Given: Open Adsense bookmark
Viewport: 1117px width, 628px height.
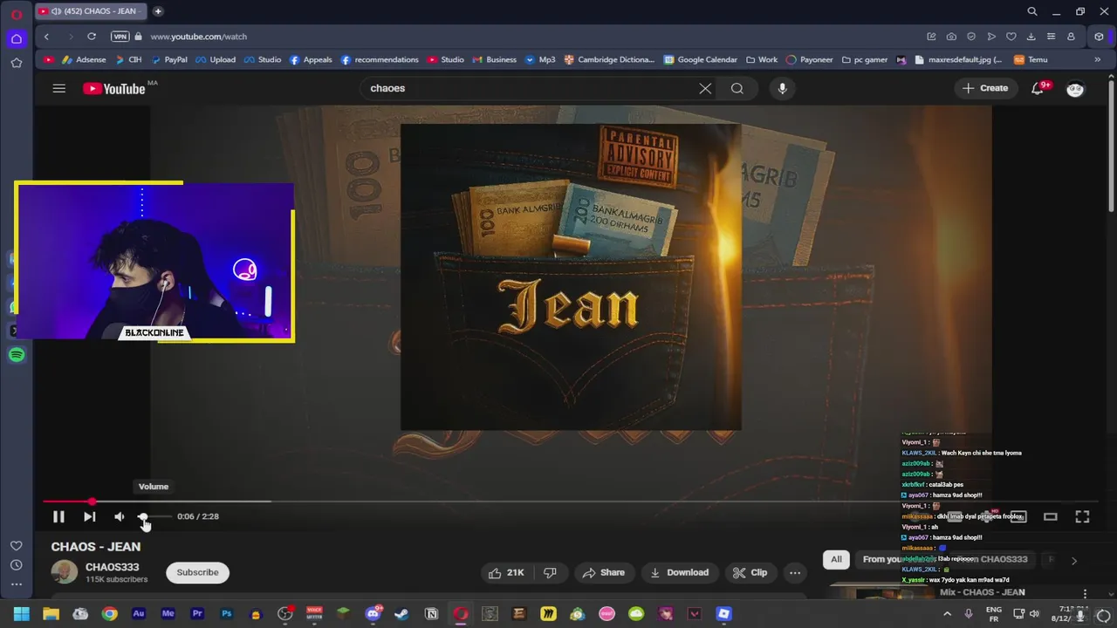Looking at the screenshot, I should point(85,60).
